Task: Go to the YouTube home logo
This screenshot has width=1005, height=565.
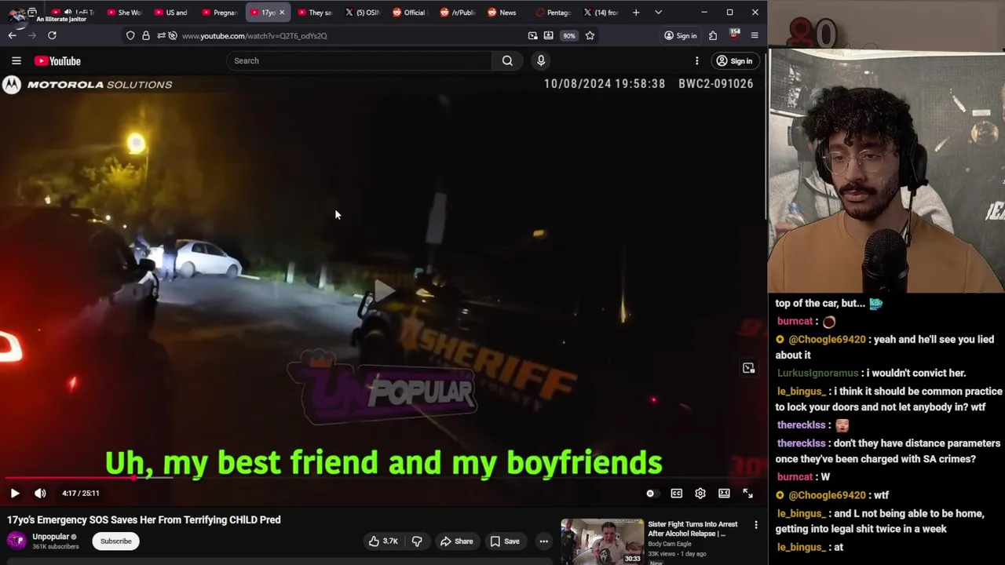Action: [57, 60]
